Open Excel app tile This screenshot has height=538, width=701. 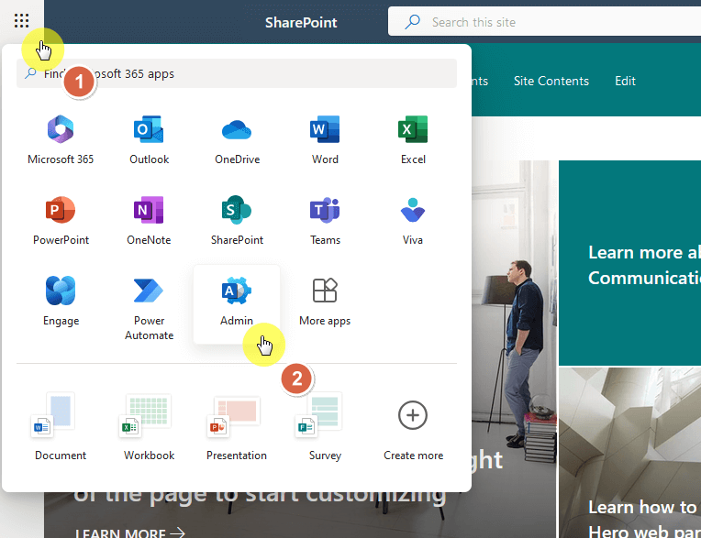tap(413, 139)
